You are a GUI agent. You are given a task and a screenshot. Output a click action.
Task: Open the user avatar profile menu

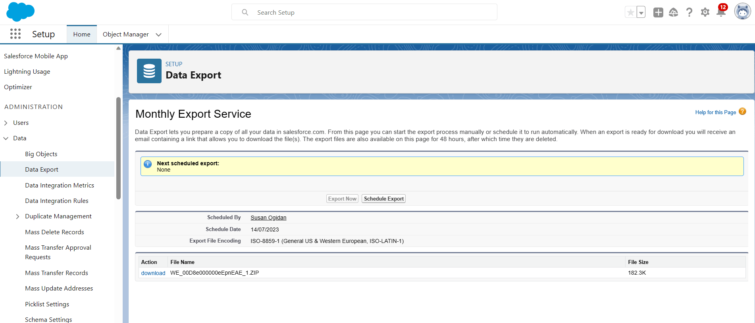coord(742,11)
